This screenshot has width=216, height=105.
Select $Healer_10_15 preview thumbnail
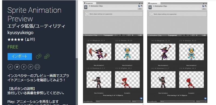(191, 52)
